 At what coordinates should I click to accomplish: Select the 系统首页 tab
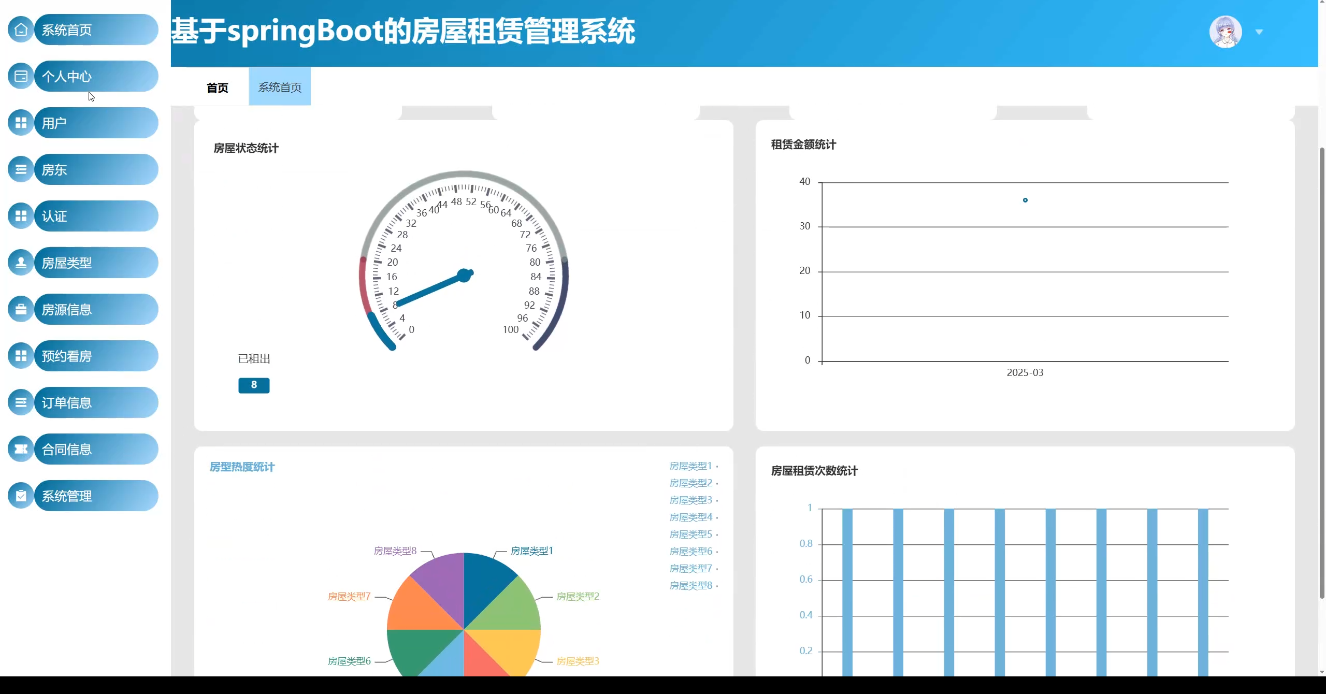280,87
